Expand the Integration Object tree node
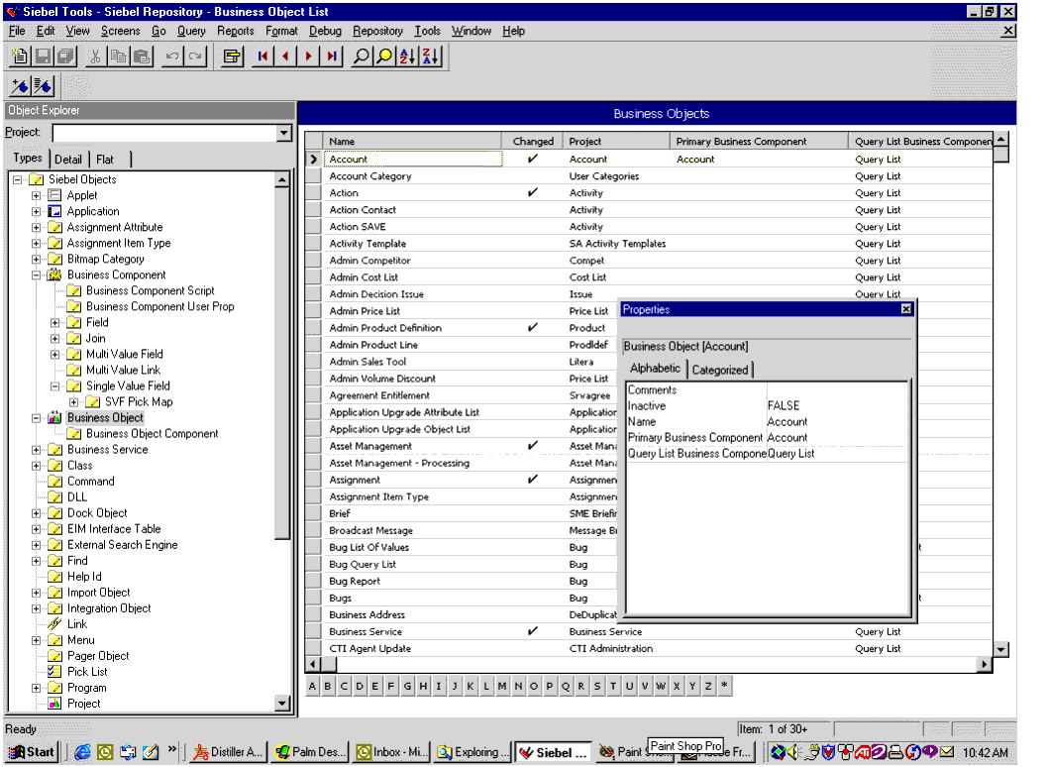1048x767 pixels. tap(36, 608)
